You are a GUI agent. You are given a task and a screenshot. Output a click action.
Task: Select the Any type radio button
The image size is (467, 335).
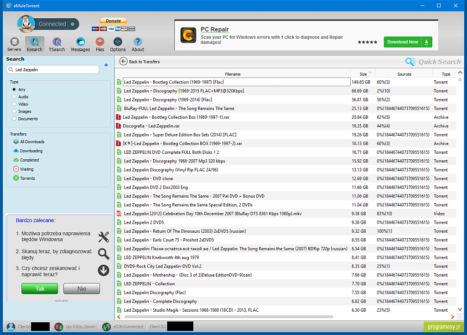14,89
